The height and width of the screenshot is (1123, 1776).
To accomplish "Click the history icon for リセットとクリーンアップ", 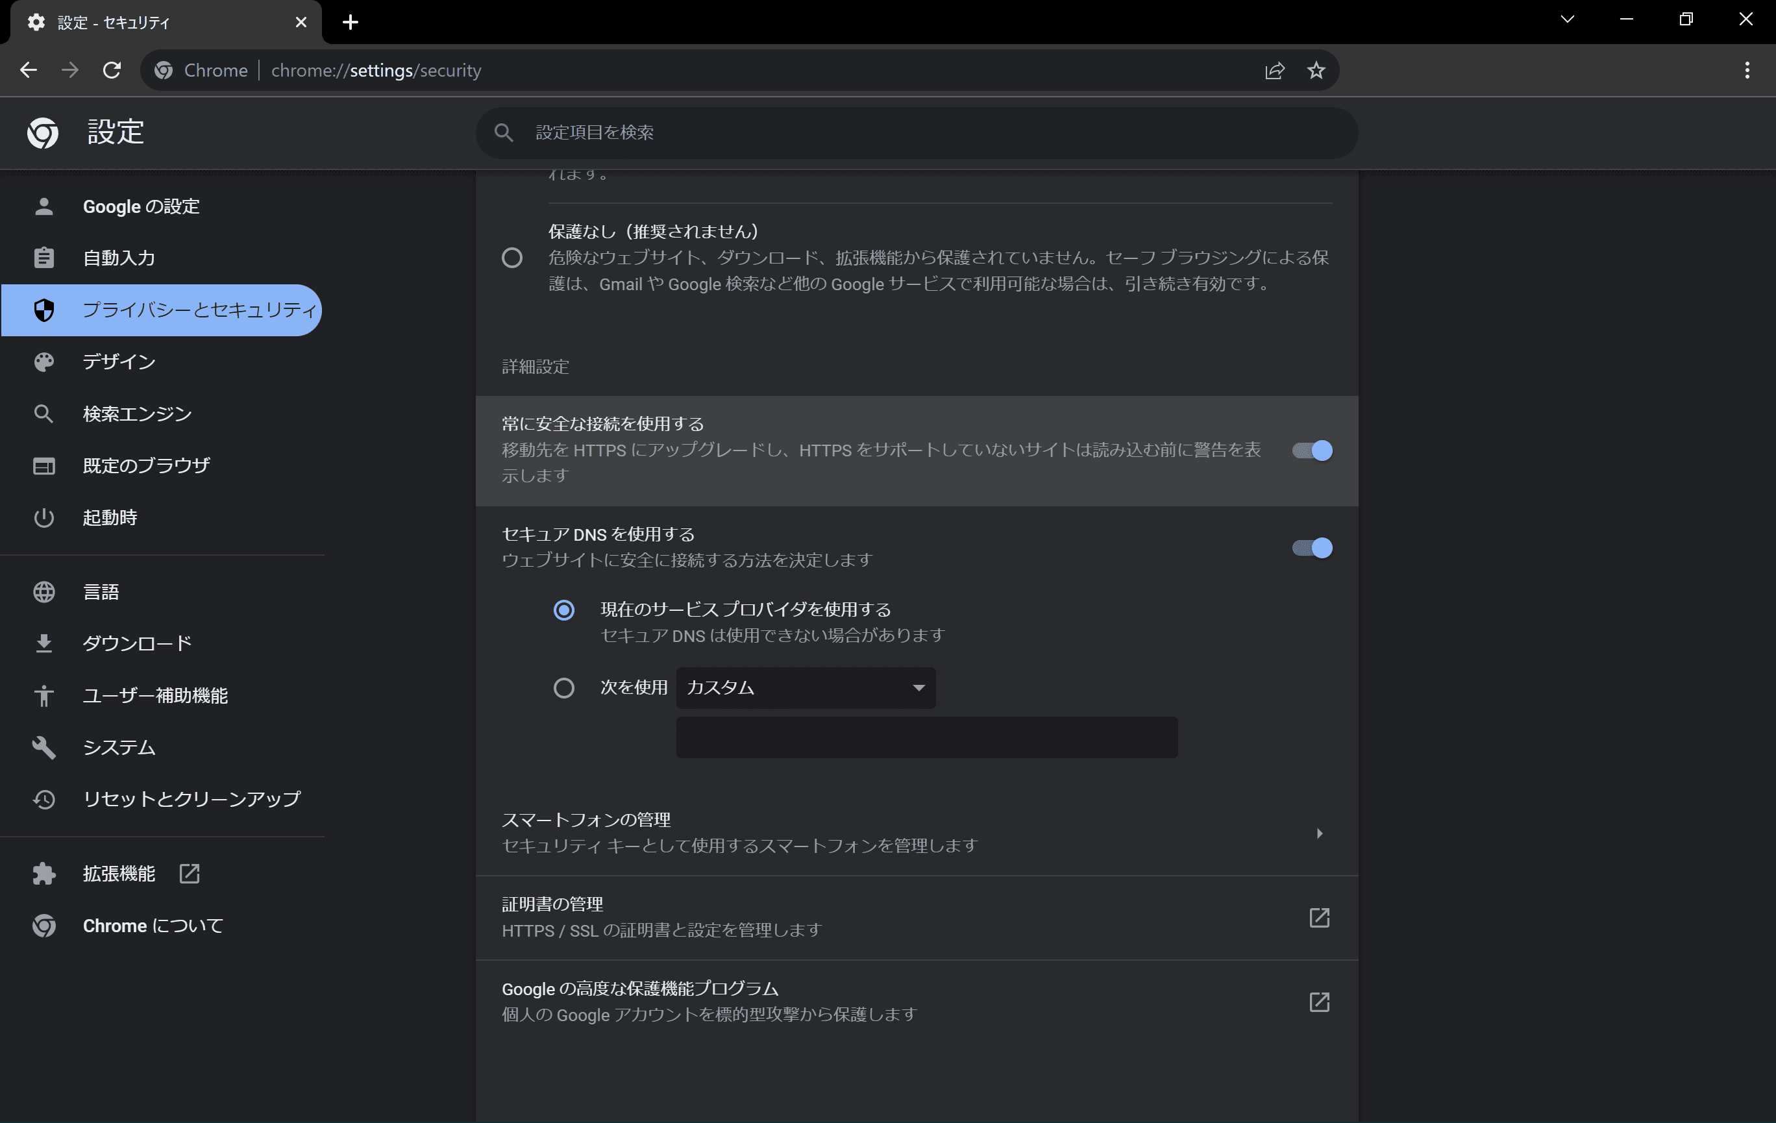I will point(44,799).
